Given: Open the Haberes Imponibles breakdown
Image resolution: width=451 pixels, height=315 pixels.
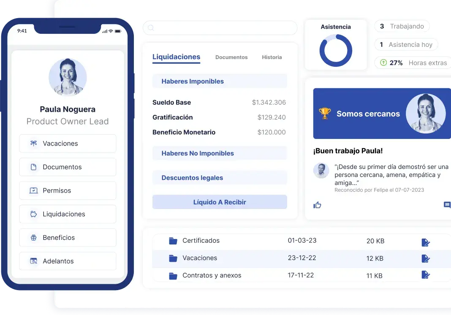Looking at the screenshot, I should [x=220, y=81].
